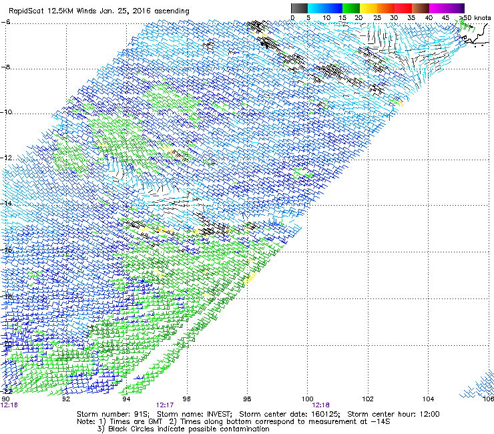Click the longitude label '102'
494x434 pixels.
click(368, 399)
